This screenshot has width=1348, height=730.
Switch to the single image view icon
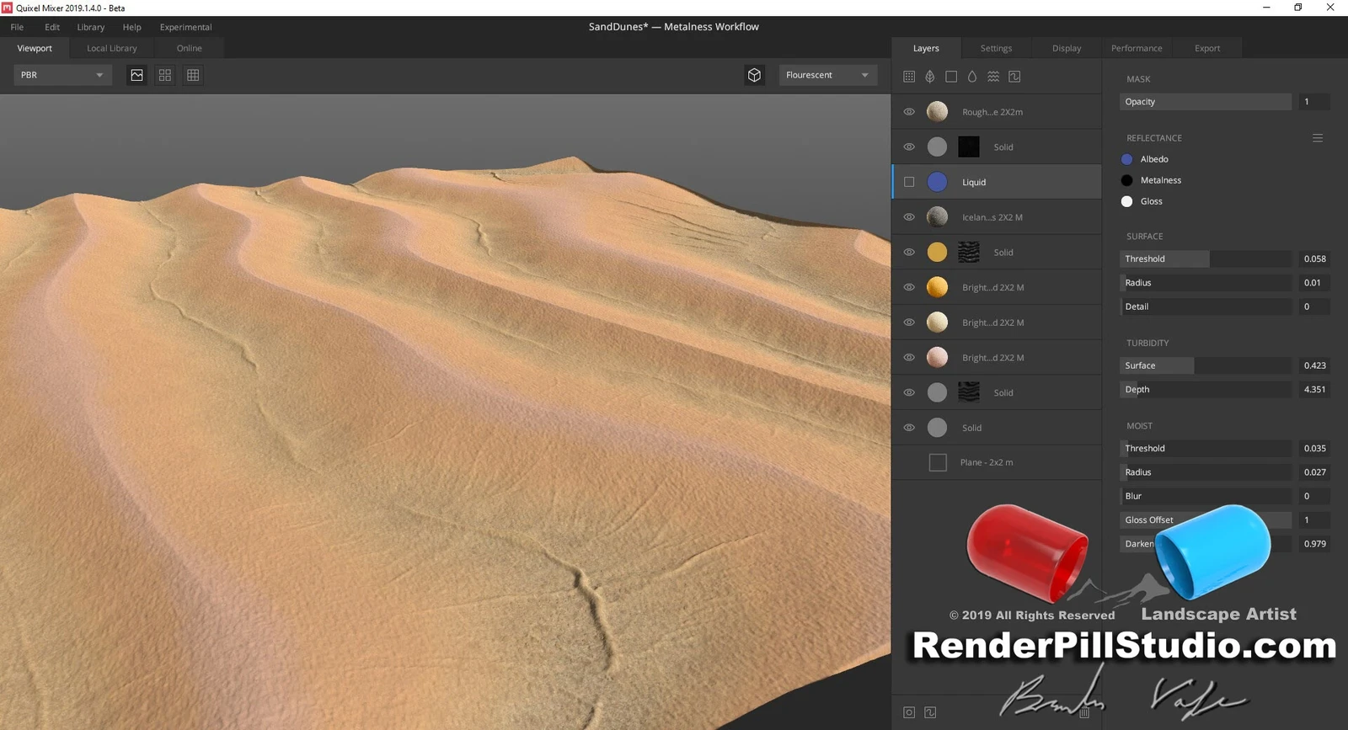tap(136, 75)
